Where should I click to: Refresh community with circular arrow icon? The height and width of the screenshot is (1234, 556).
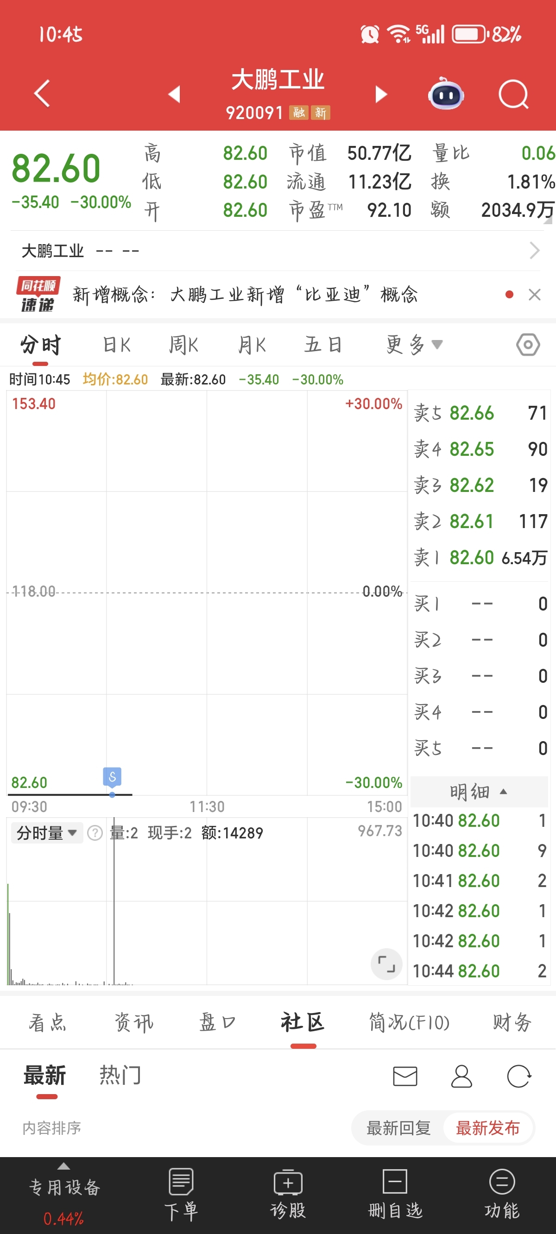click(519, 1077)
